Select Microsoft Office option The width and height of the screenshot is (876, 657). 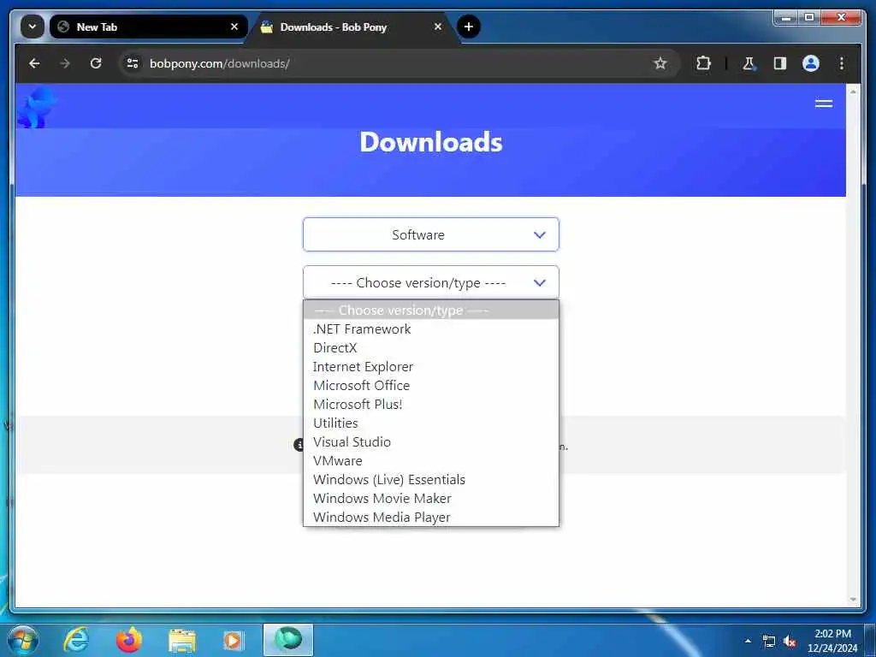click(431, 386)
